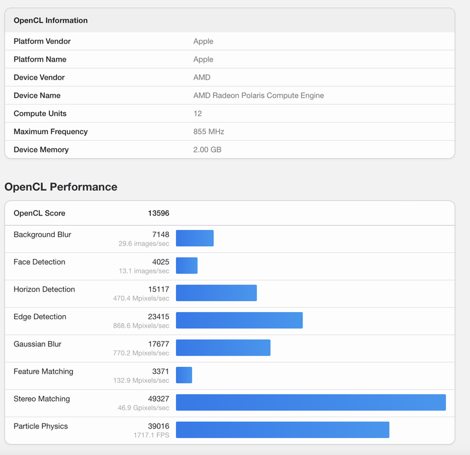Click 'AMD Radeon Polaris Compute Engine' value
470x455 pixels.
click(258, 95)
